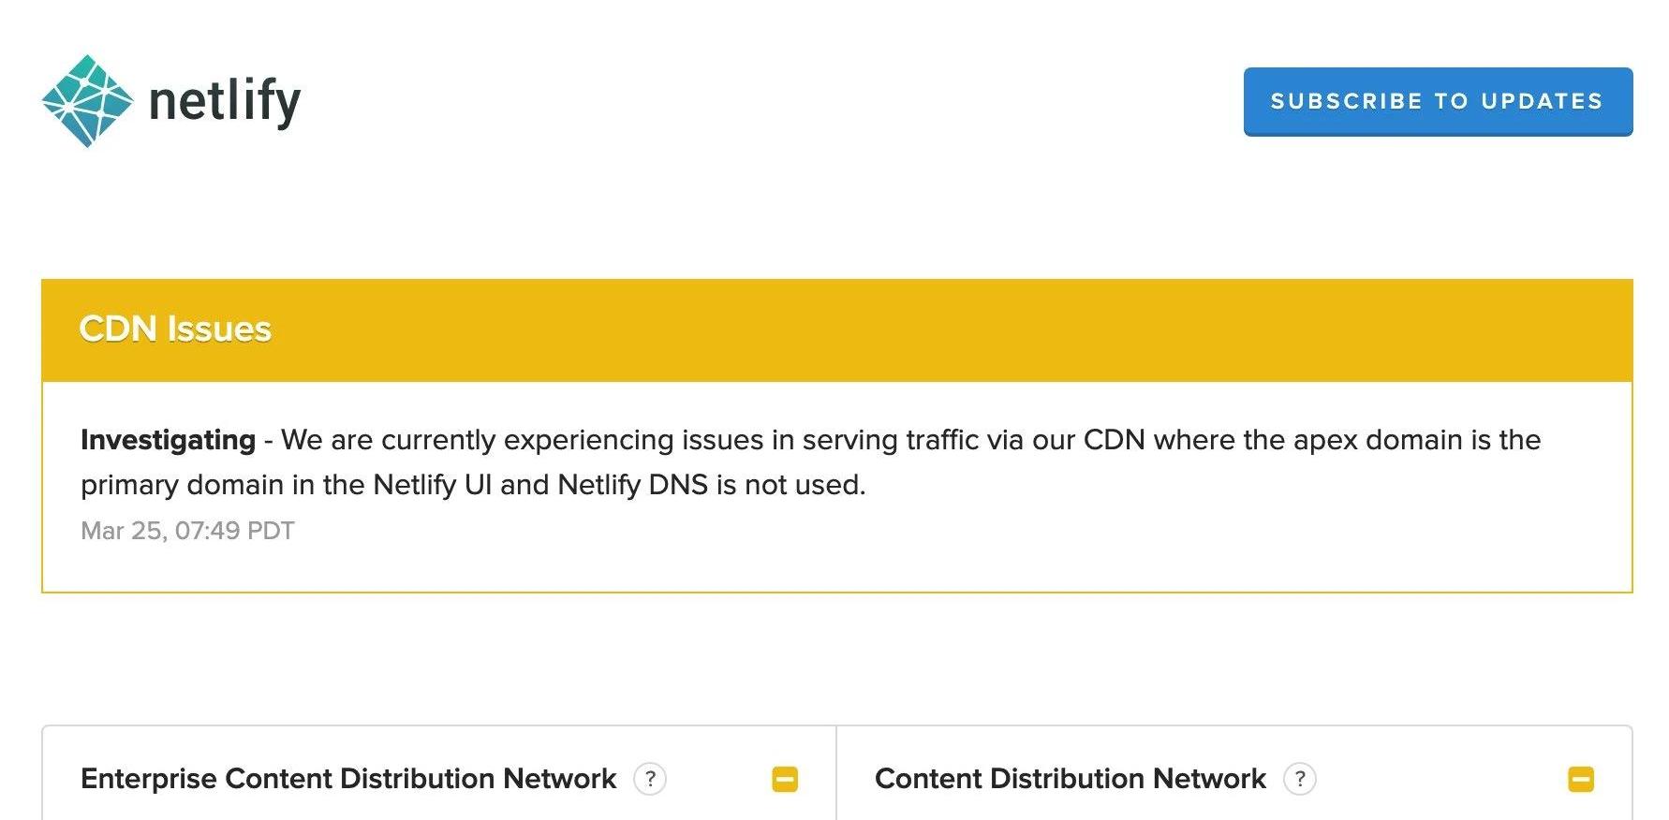Open the CDN Issues incident title
Viewport: 1669px width, 820px height.
coord(175,329)
